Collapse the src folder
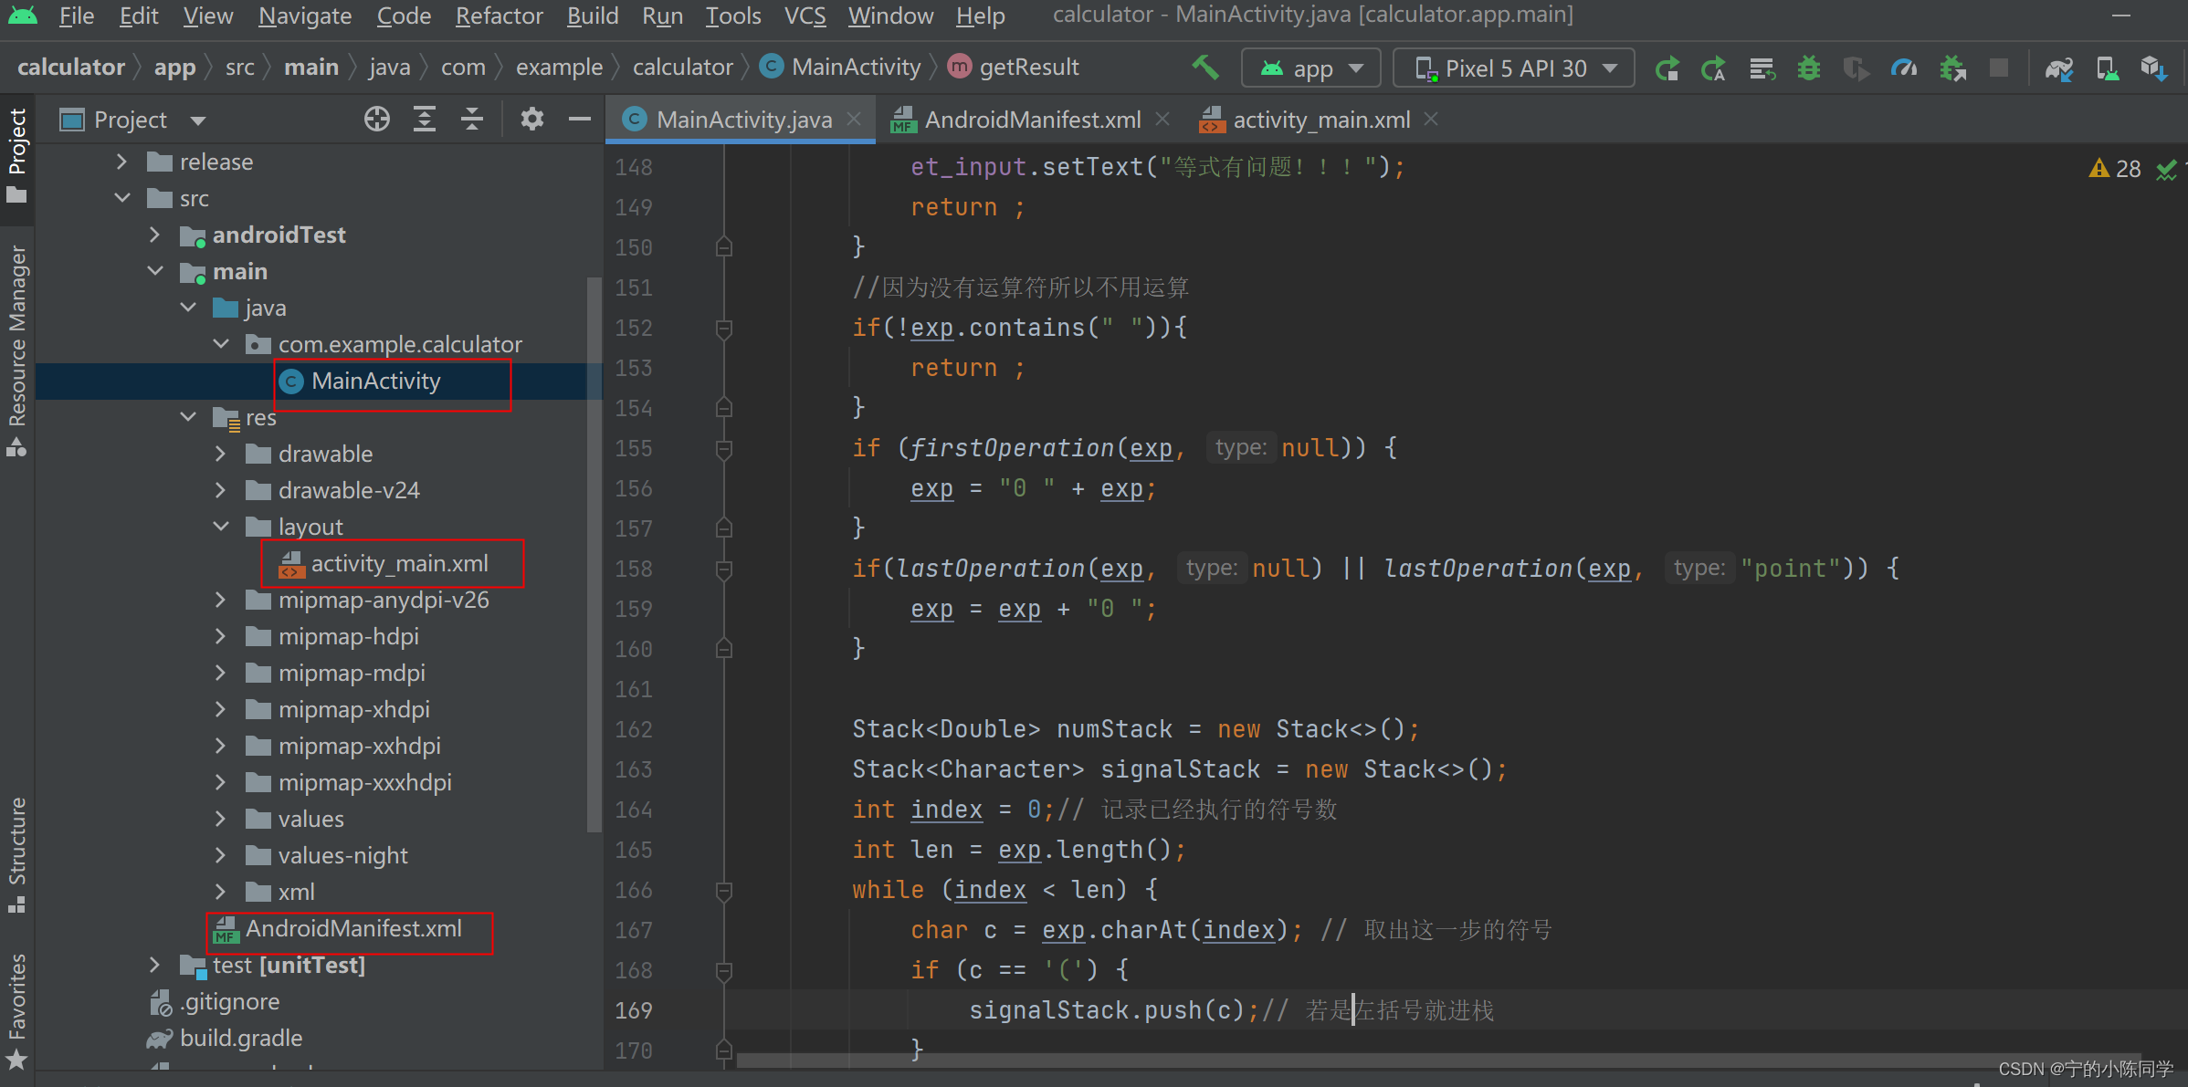The height and width of the screenshot is (1087, 2188). coord(121,198)
